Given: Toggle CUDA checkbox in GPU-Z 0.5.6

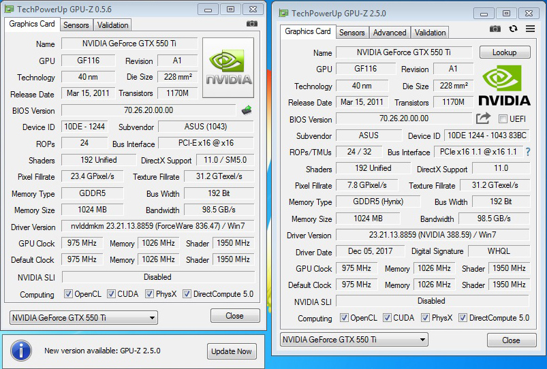Looking at the screenshot, I should pos(111,293).
